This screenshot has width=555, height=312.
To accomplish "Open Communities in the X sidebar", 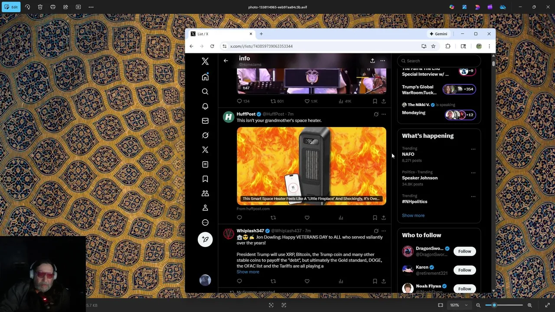I will click(x=205, y=193).
